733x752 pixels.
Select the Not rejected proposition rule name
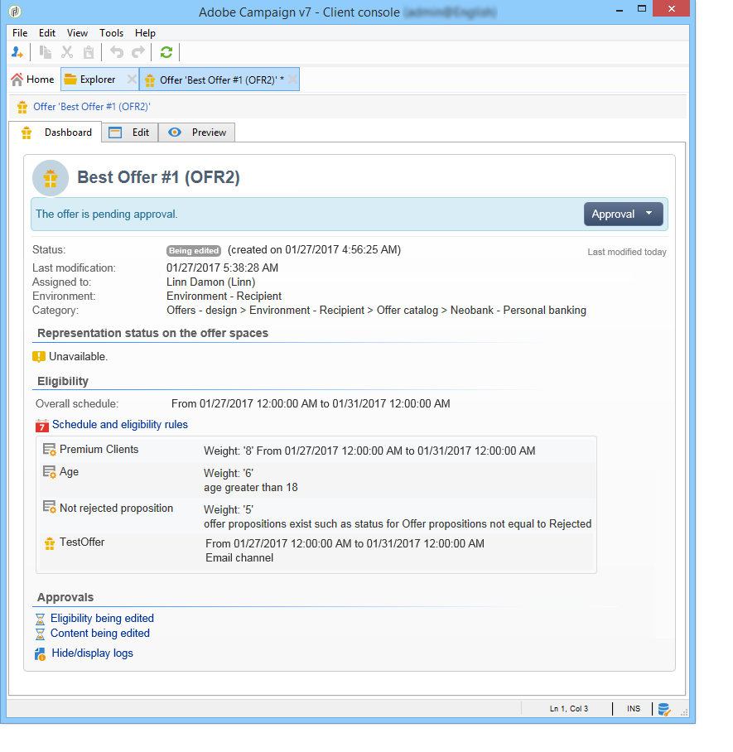click(x=116, y=509)
